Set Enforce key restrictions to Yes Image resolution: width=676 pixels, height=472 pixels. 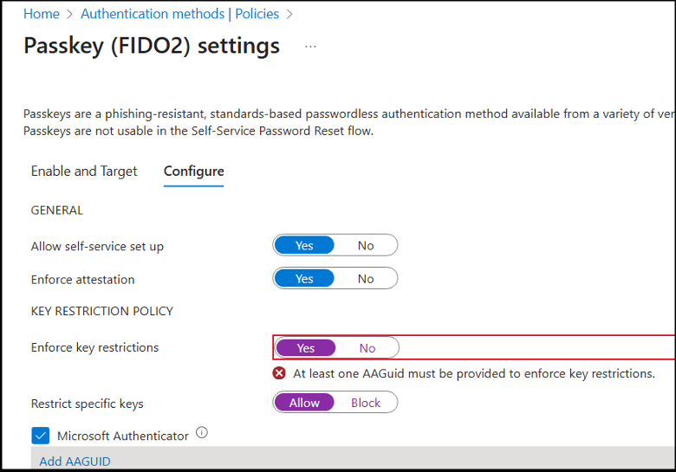(x=306, y=347)
